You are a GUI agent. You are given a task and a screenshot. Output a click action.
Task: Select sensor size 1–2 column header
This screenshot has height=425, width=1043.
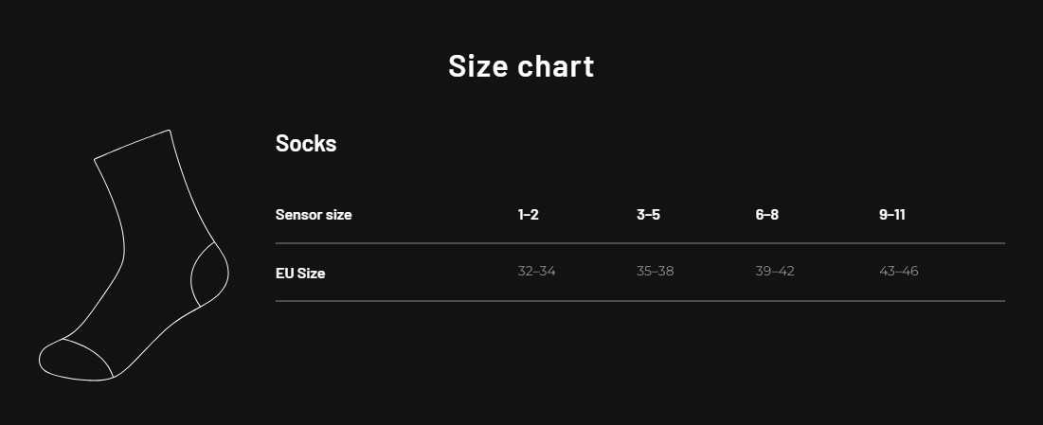pos(529,215)
